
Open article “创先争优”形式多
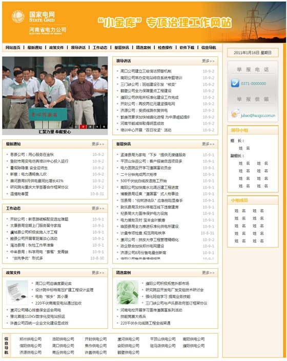point(28,258)
